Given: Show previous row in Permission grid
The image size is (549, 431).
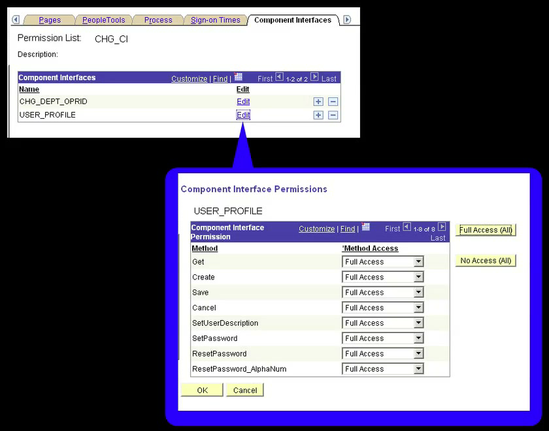Looking at the screenshot, I should [407, 227].
